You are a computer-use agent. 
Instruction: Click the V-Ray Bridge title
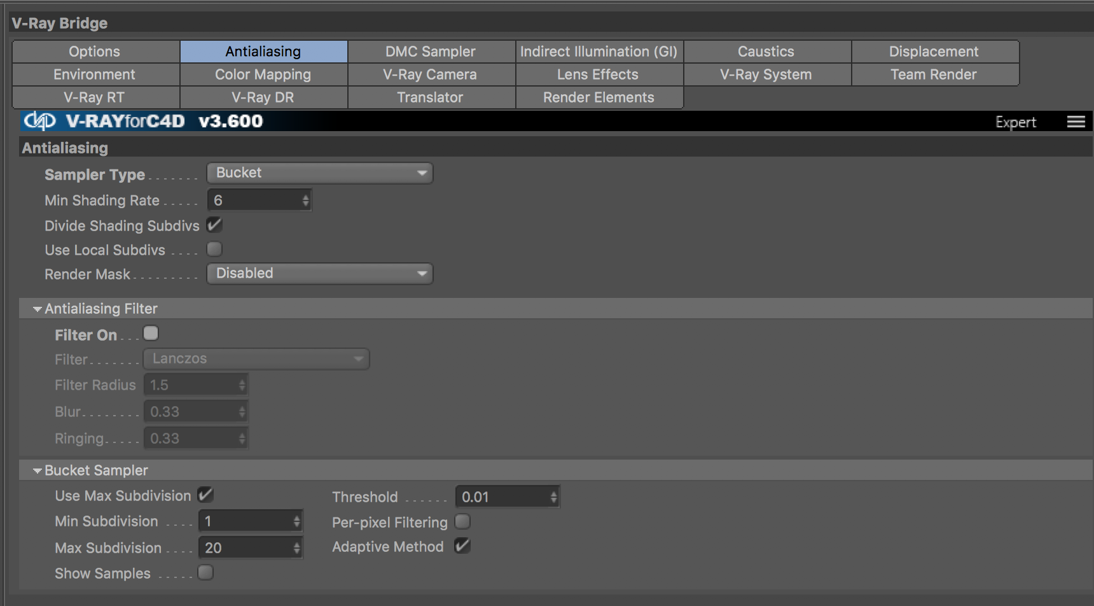(x=60, y=24)
